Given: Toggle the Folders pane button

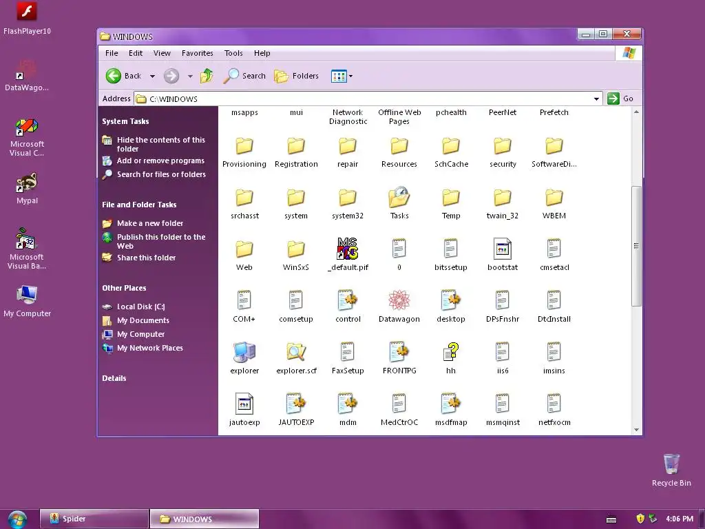Looking at the screenshot, I should 297,76.
